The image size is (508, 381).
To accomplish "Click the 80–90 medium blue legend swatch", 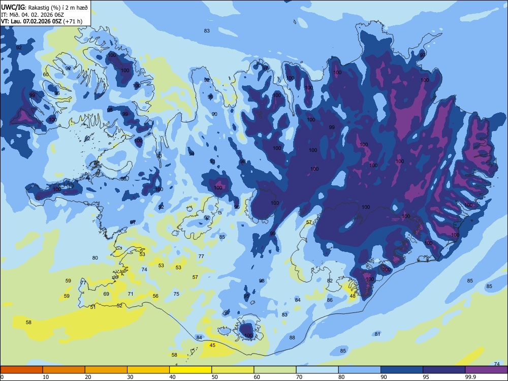I will [x=360, y=370].
